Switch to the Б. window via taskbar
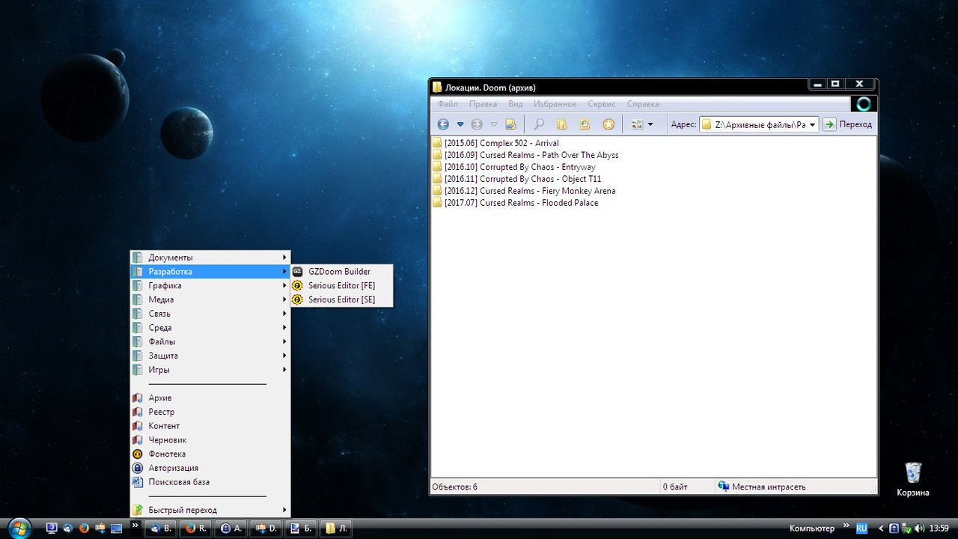958x539 pixels. pos(300,528)
